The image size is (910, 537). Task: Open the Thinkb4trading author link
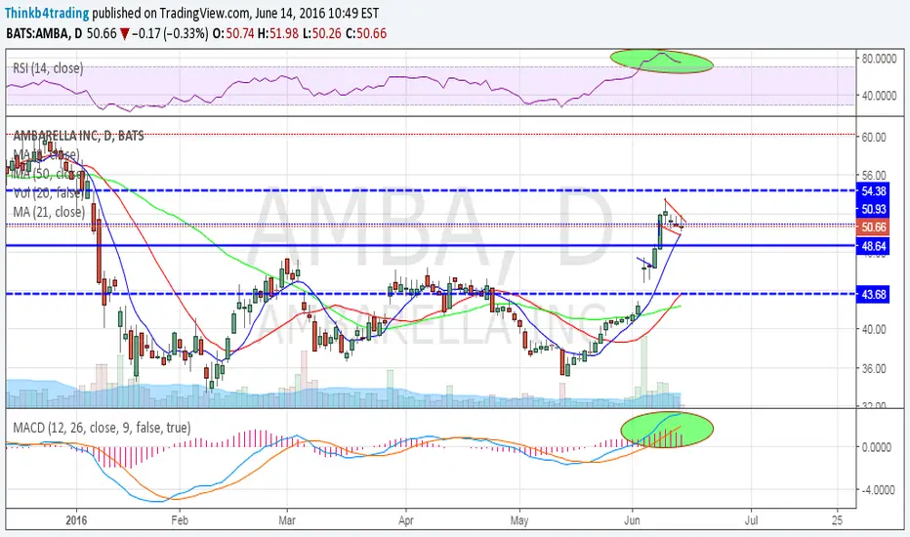(47, 13)
